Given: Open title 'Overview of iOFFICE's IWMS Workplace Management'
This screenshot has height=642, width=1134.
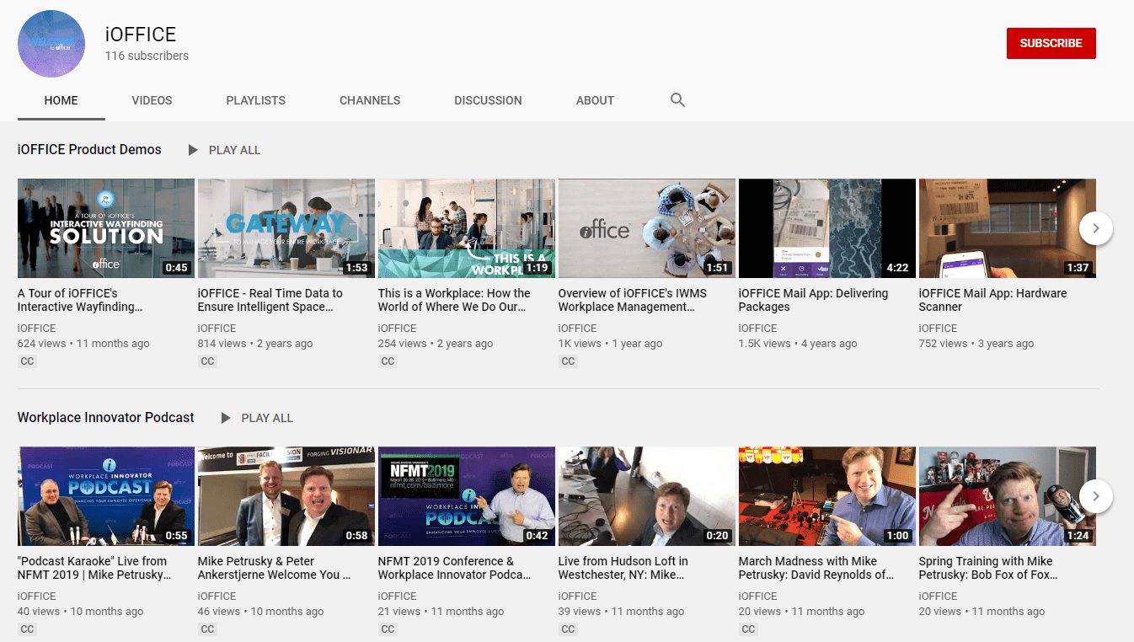Looking at the screenshot, I should pos(633,300).
